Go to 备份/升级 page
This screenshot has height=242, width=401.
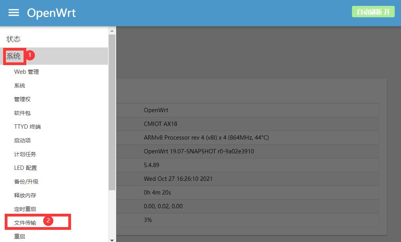[x=26, y=182]
